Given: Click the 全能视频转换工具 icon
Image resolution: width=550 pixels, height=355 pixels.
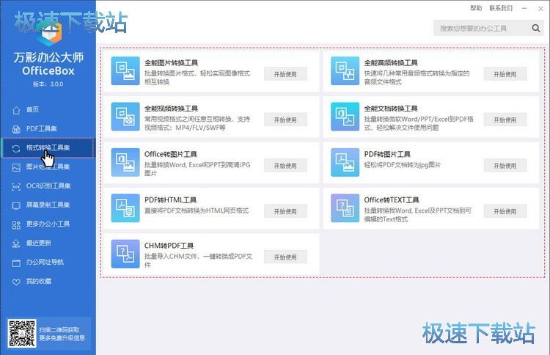Looking at the screenshot, I should [x=125, y=117].
